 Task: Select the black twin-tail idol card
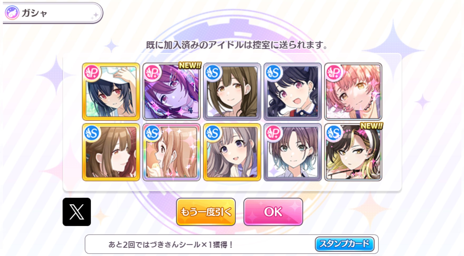[x=293, y=92]
